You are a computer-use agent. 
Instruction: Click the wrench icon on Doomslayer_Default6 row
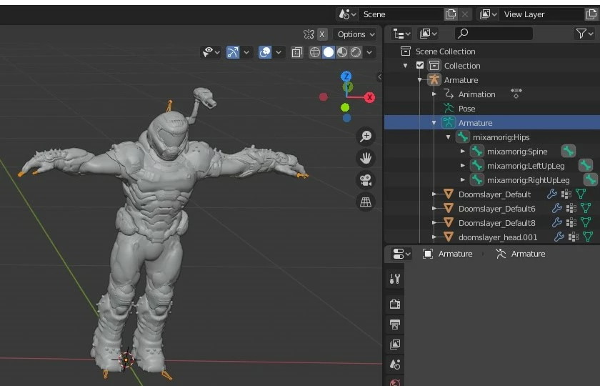(x=556, y=208)
